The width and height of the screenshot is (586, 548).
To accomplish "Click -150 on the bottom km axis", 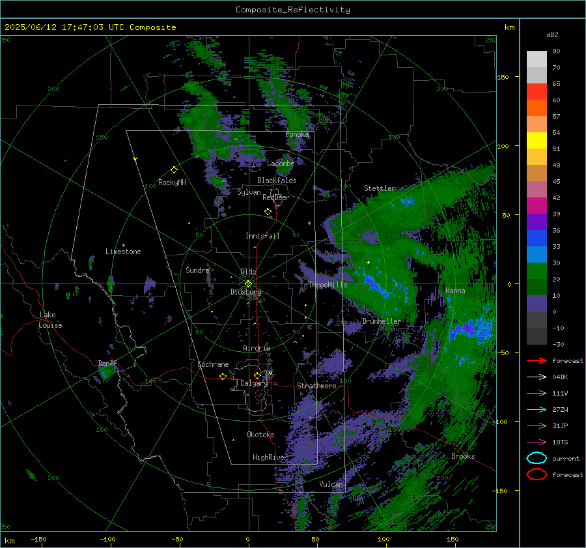I will pyautogui.click(x=38, y=539).
